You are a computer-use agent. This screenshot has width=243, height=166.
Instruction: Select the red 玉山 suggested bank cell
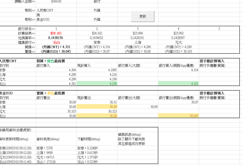[56, 42]
